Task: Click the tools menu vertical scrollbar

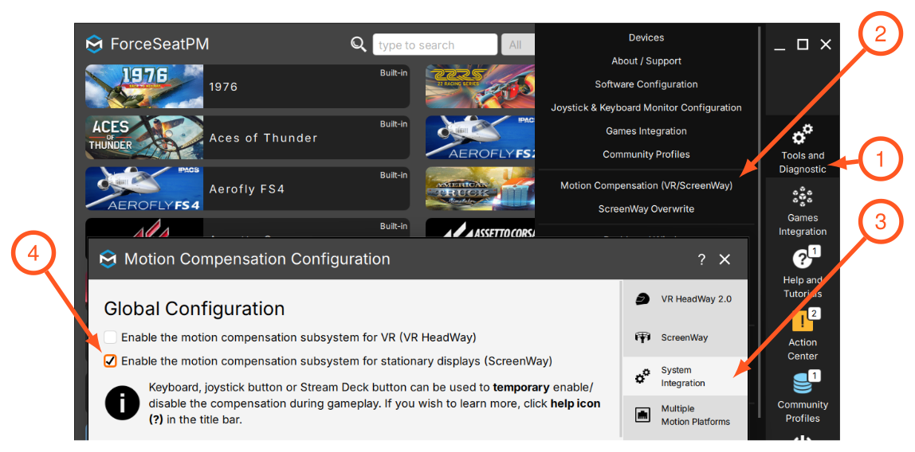Action: point(760,221)
